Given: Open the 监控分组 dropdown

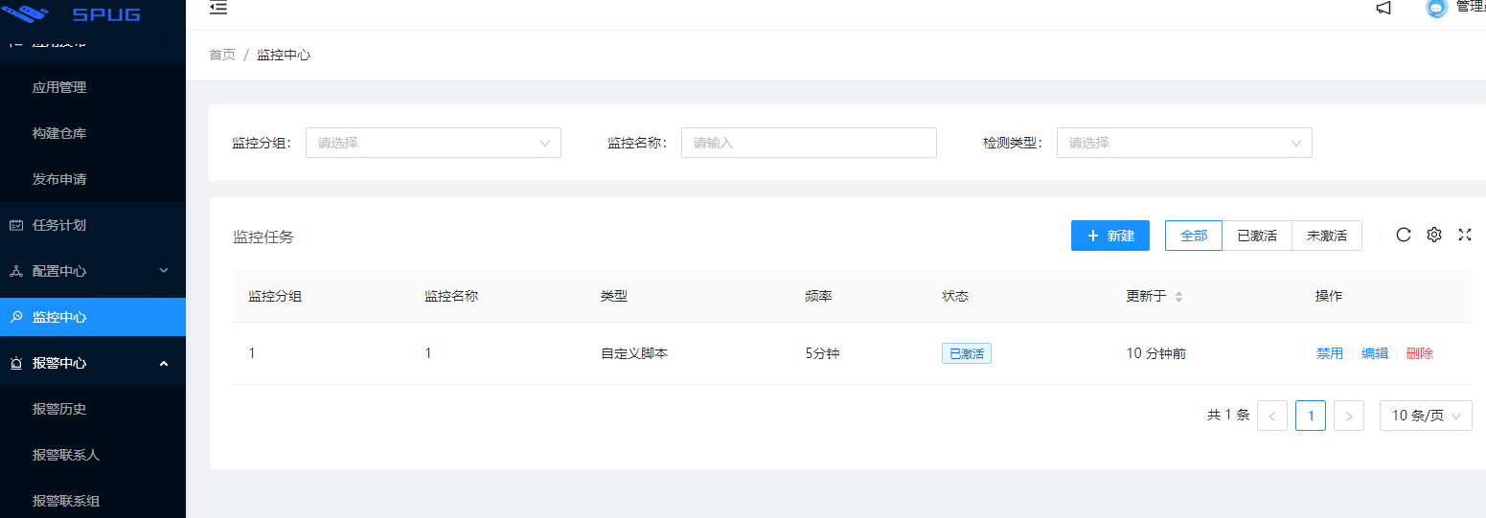Looking at the screenshot, I should point(433,143).
